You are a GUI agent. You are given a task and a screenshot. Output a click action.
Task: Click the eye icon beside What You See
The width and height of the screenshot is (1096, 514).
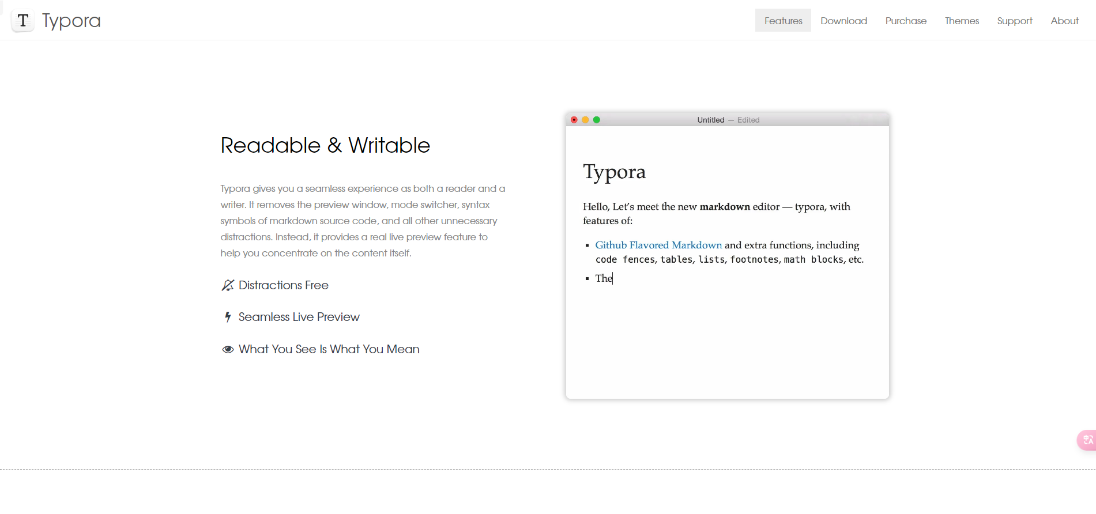coord(228,349)
